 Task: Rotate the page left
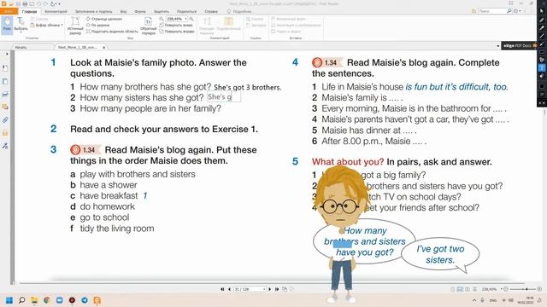click(176, 25)
